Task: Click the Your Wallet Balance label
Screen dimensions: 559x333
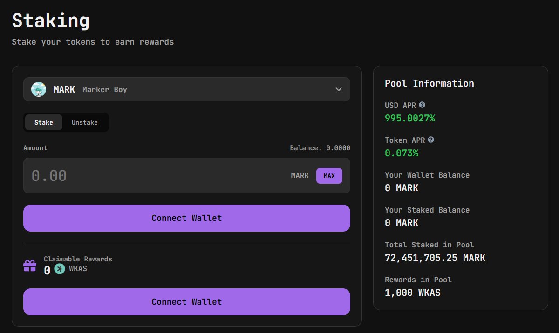Action: point(427,175)
